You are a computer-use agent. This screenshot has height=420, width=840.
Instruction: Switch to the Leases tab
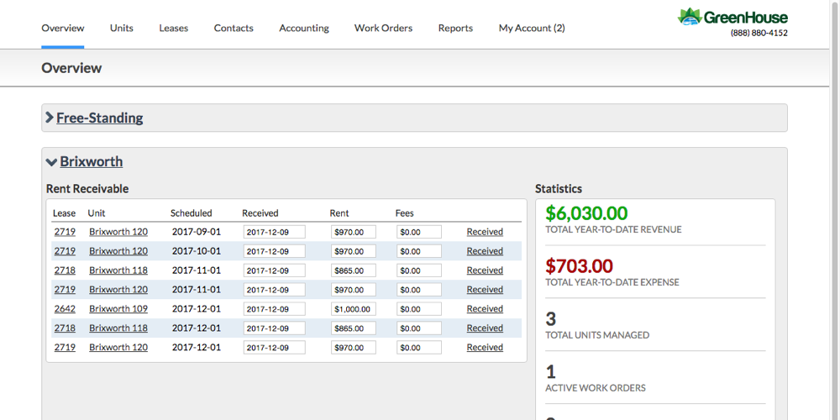click(173, 28)
